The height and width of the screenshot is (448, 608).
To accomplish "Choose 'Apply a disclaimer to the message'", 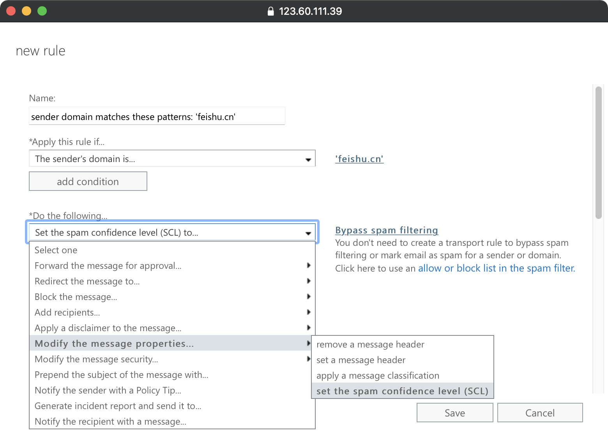I will pos(108,328).
